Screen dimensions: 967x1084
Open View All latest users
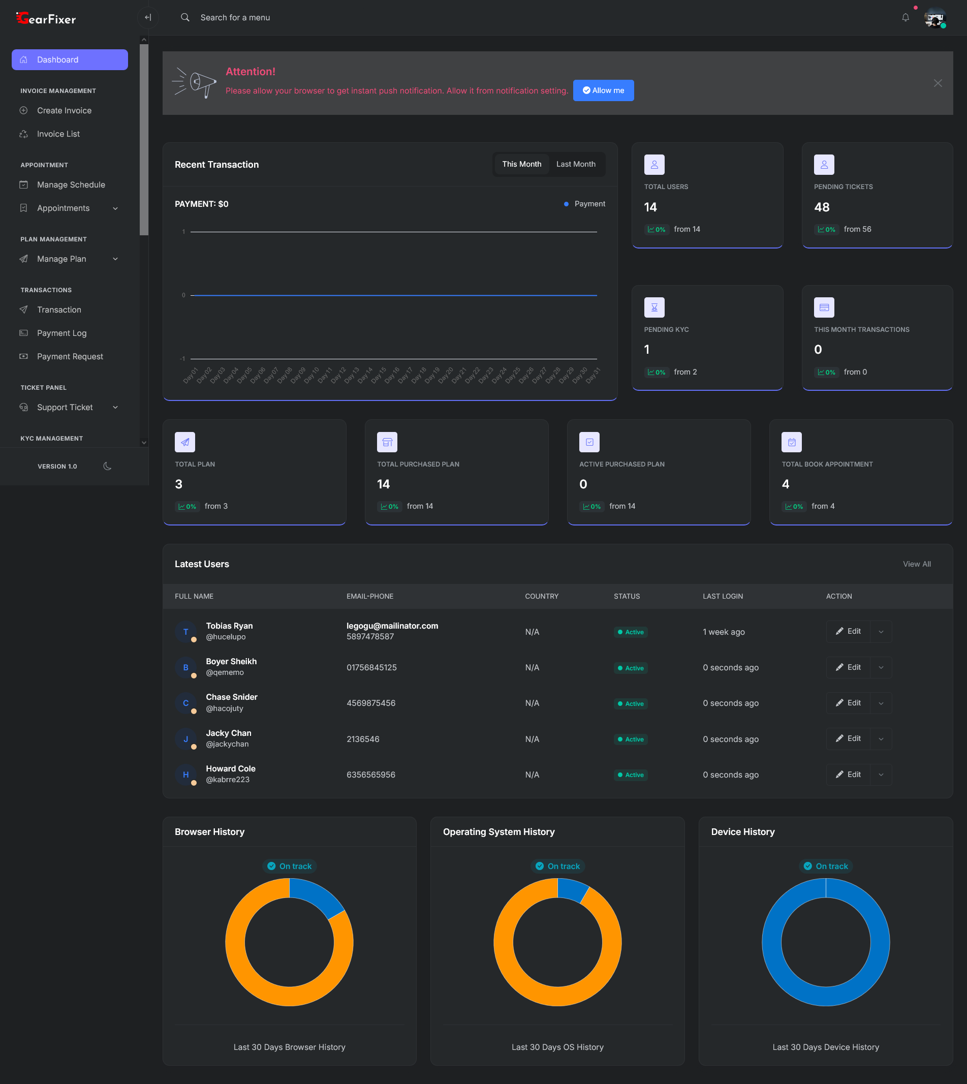point(917,564)
